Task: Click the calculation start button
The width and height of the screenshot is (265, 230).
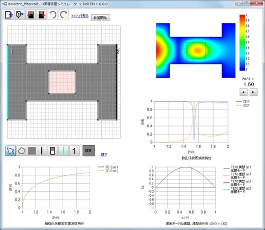Action: pos(100,17)
